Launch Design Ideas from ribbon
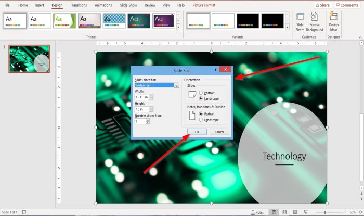The width and height of the screenshot is (364, 216). pos(334,22)
